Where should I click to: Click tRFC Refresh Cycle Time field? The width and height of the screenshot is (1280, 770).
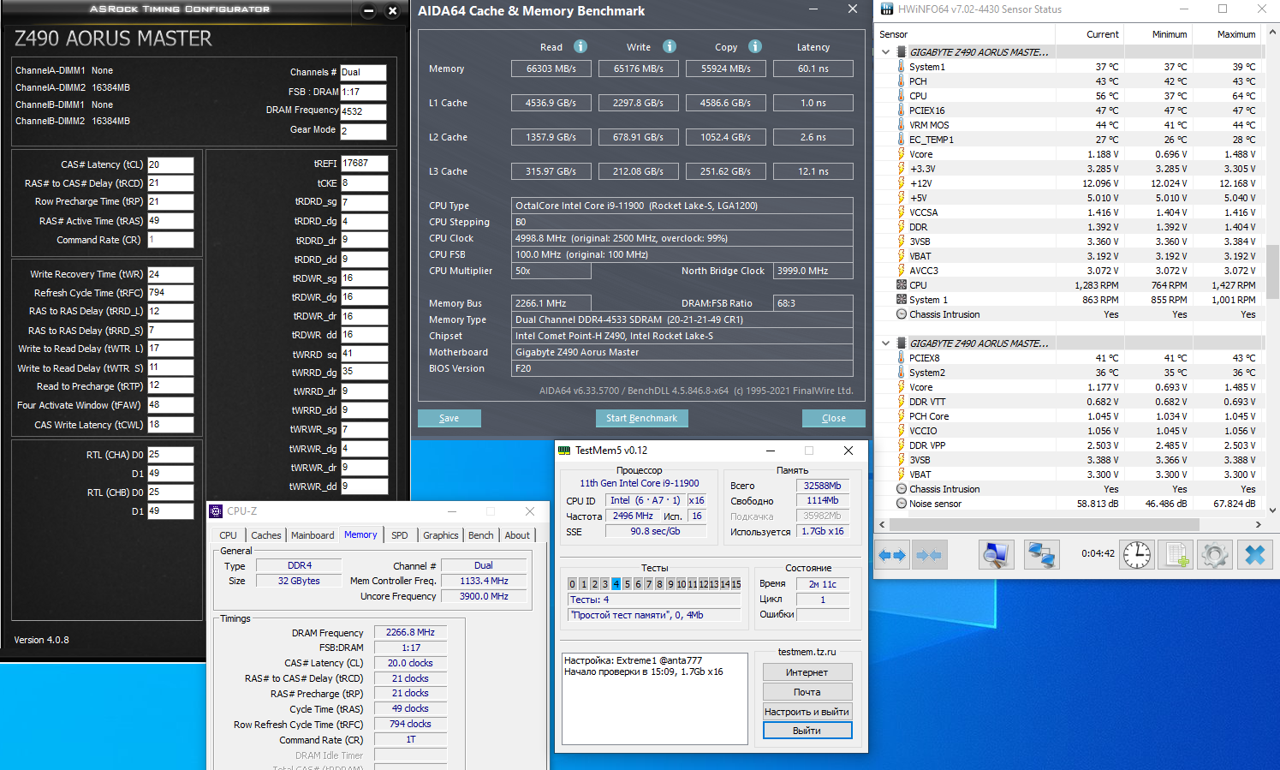(x=170, y=293)
